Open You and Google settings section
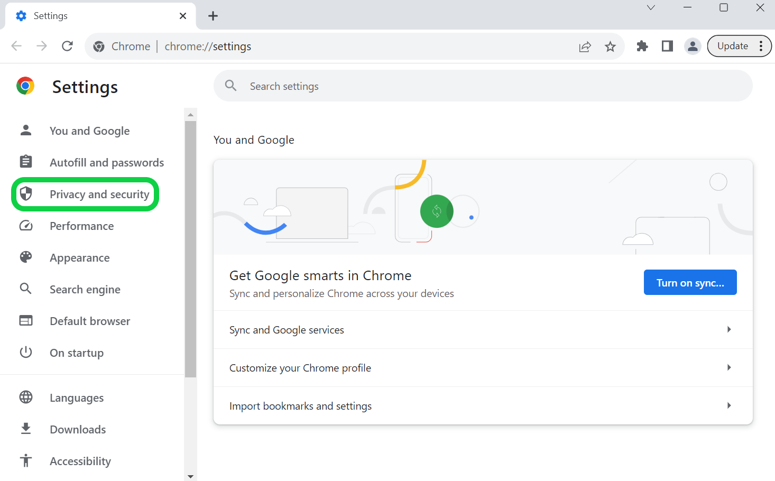Screen dimensions: 775x481 click(x=89, y=131)
